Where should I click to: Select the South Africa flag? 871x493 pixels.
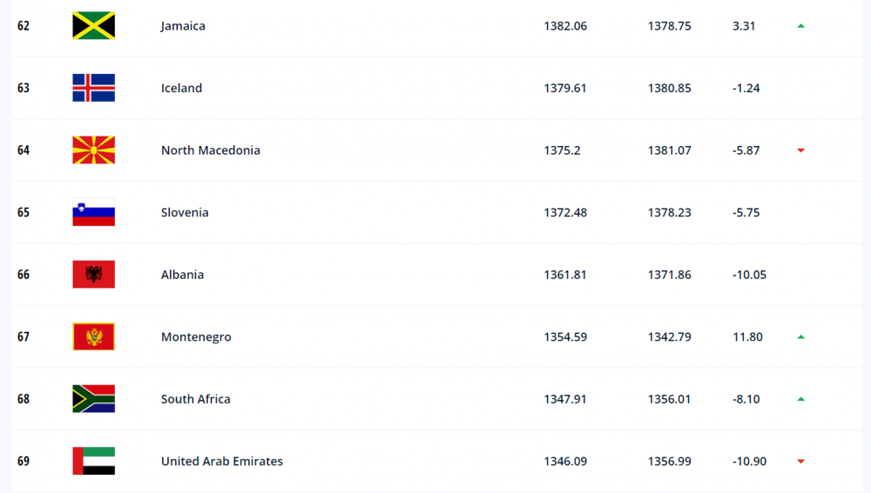pyautogui.click(x=93, y=398)
